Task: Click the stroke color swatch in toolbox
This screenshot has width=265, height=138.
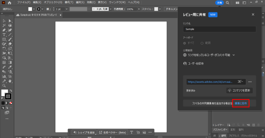Action: point(8,96)
